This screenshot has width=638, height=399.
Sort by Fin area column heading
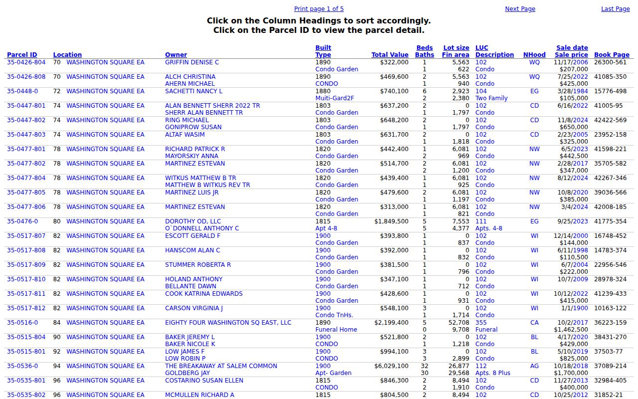(456, 55)
